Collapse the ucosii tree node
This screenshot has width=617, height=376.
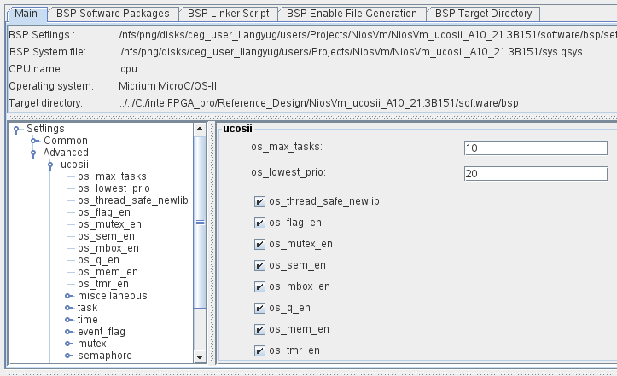51,165
